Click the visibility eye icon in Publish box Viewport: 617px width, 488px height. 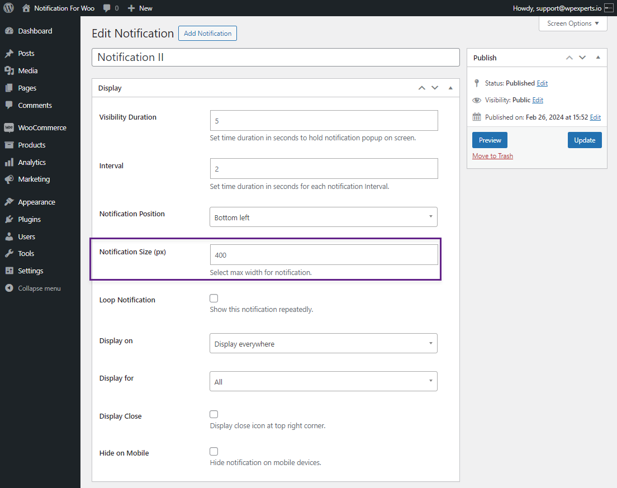pyautogui.click(x=477, y=100)
